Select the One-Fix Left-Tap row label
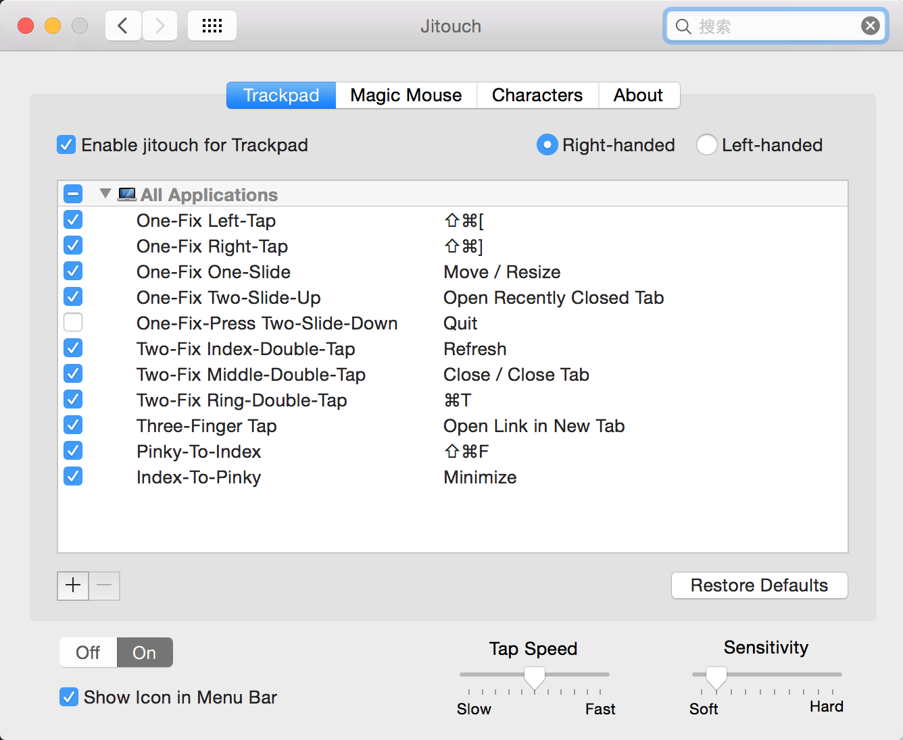Image resolution: width=903 pixels, height=740 pixels. [206, 221]
